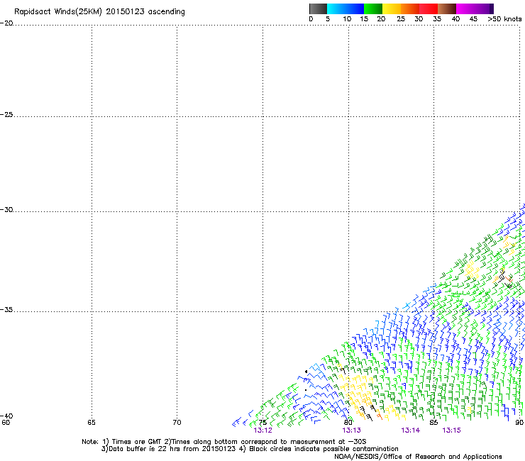Click the 'Rapidsact Winds(25KM) 20150123 ascending' title
Image resolution: width=525 pixels, height=461 pixels.
click(x=99, y=12)
